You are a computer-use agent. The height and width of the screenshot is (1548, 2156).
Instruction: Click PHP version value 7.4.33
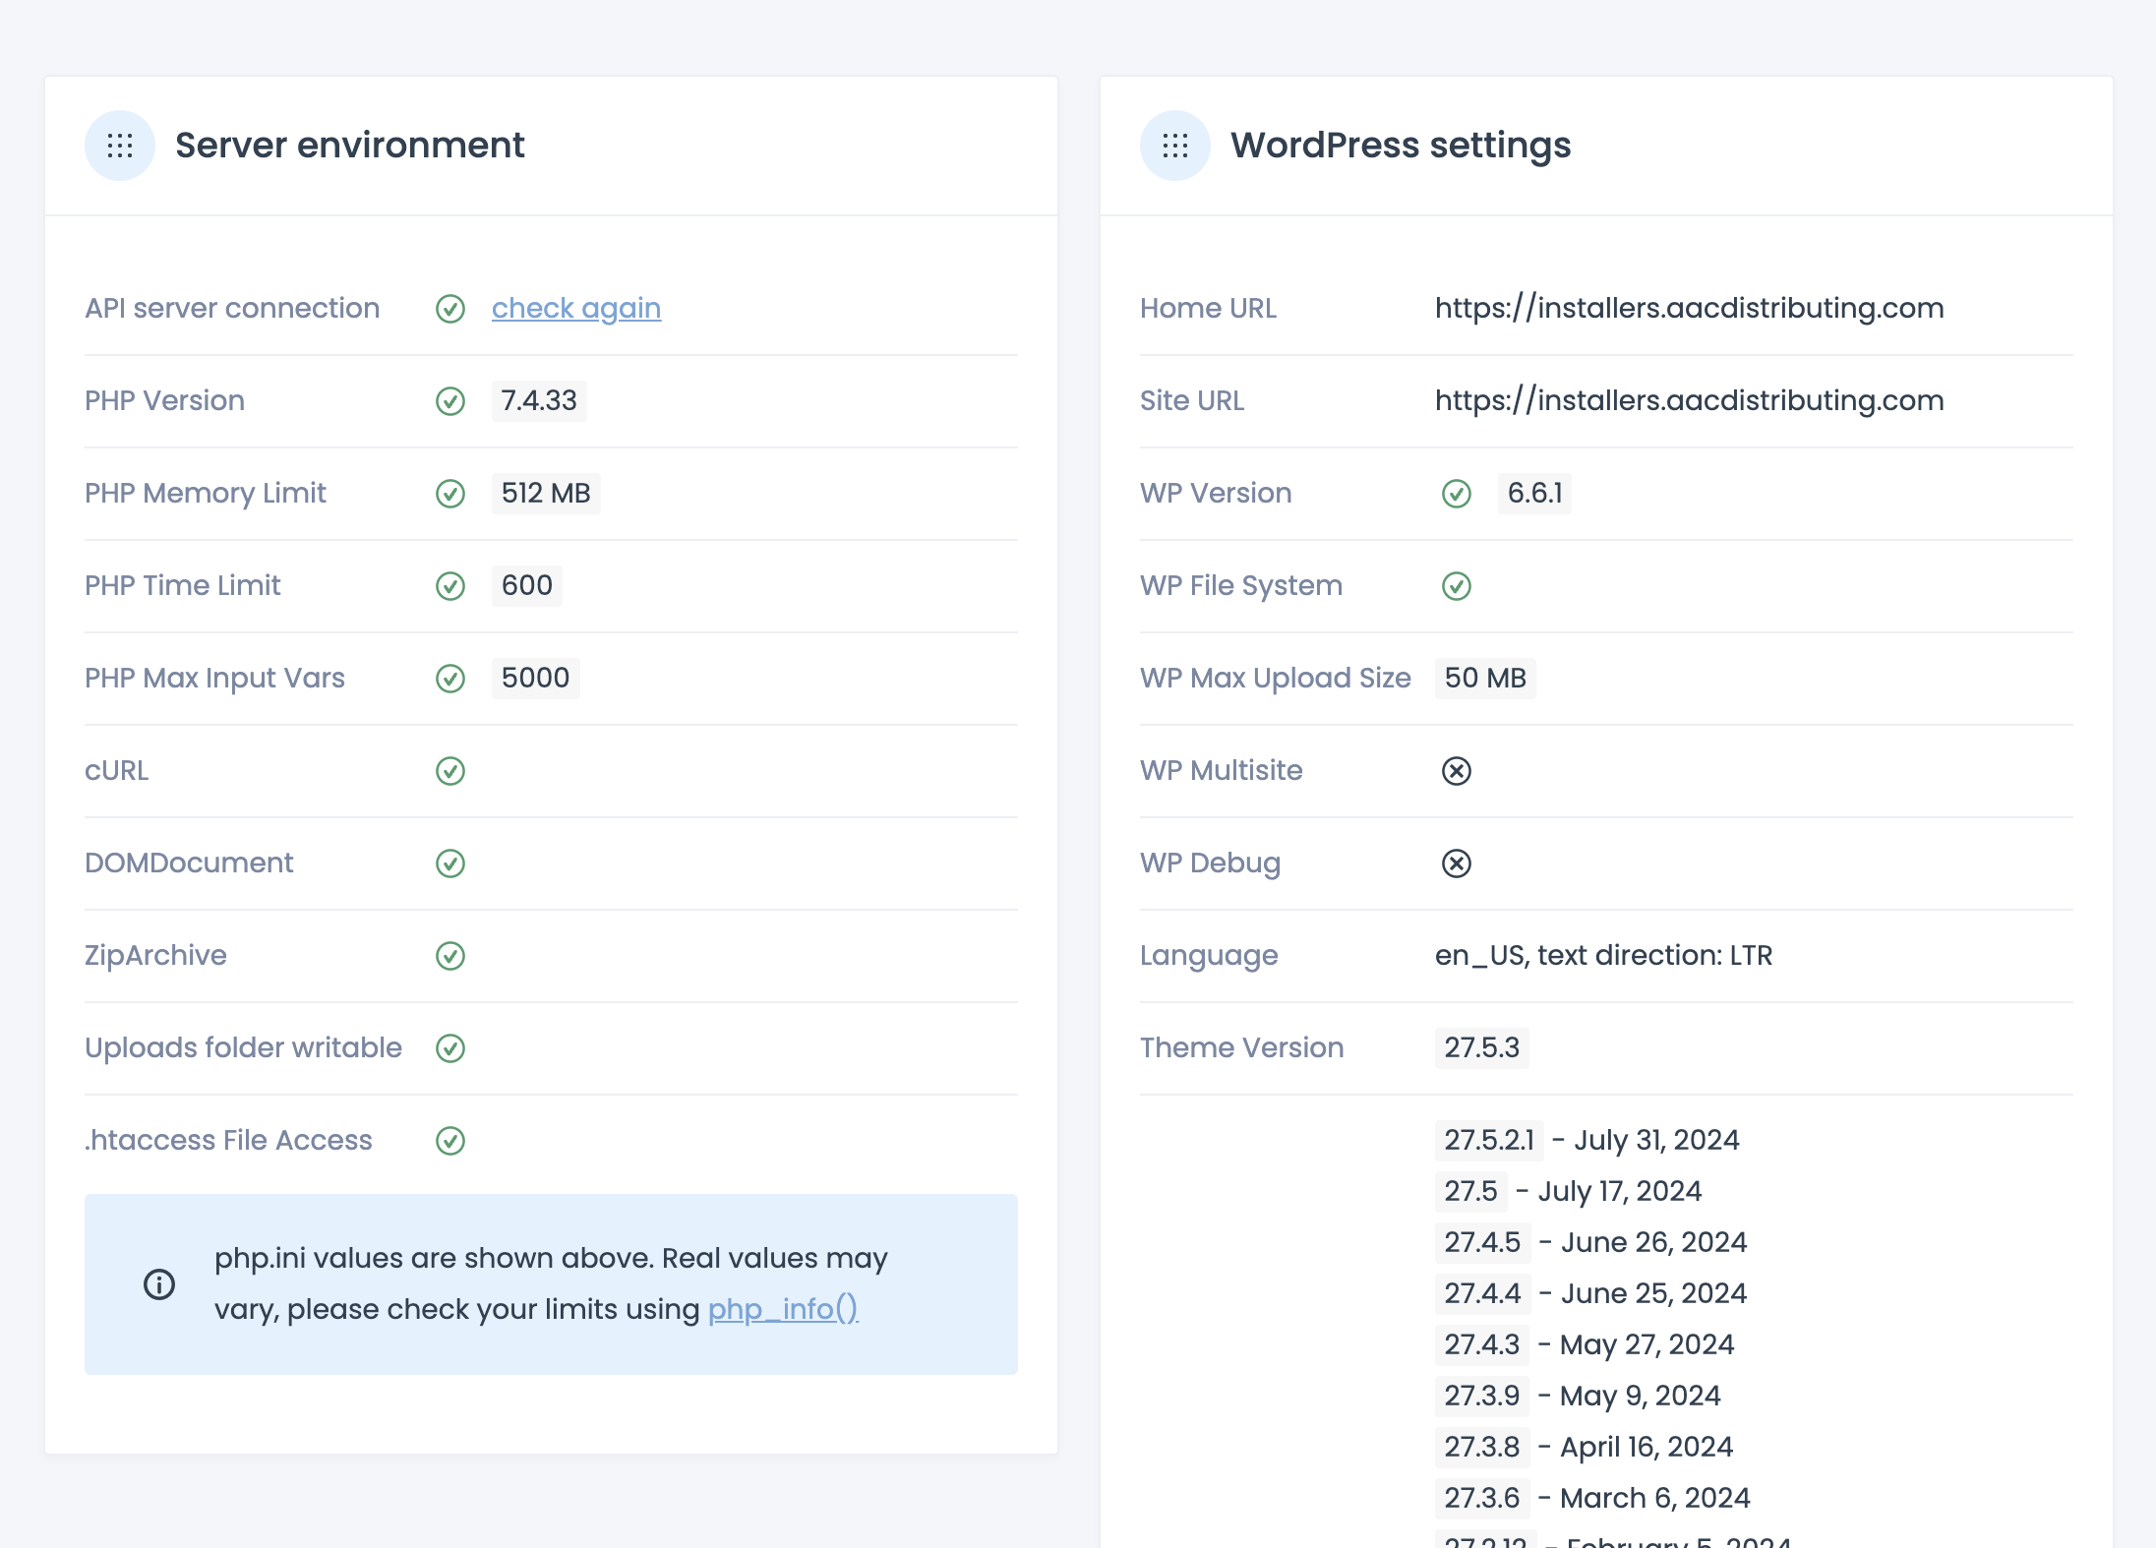click(539, 400)
